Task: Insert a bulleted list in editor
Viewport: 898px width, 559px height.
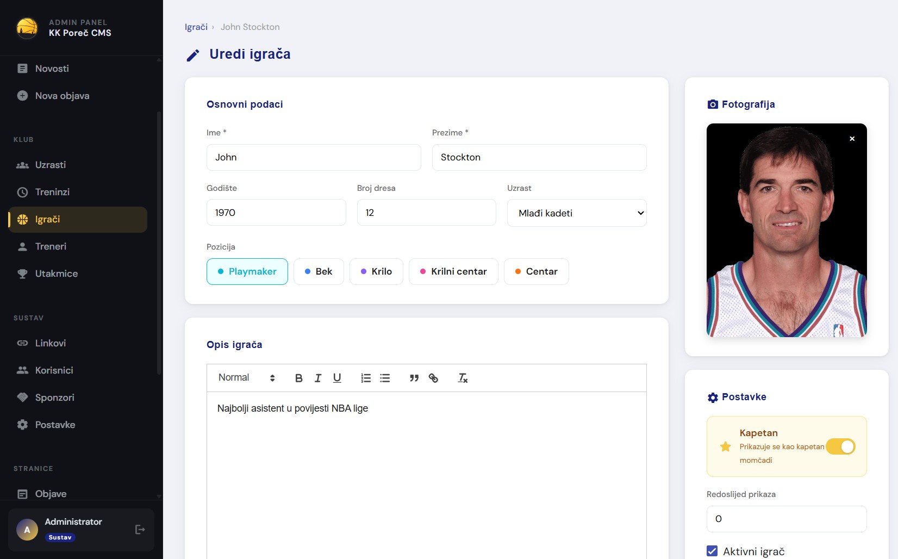Action: [x=385, y=378]
